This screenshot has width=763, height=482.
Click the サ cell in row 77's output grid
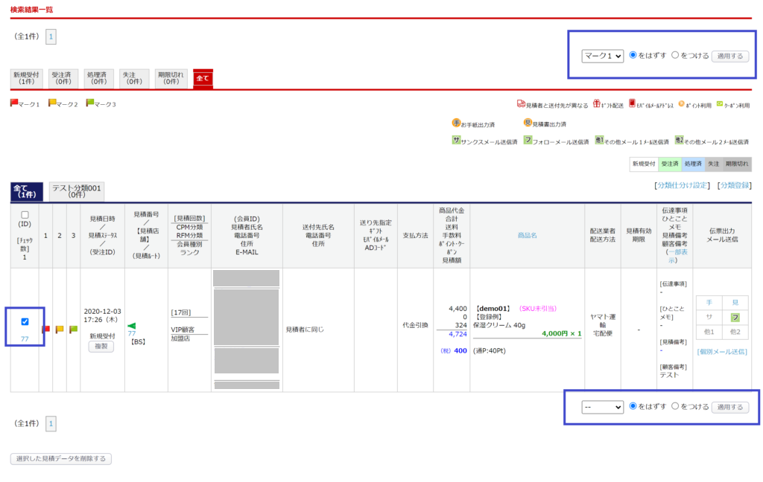709,318
